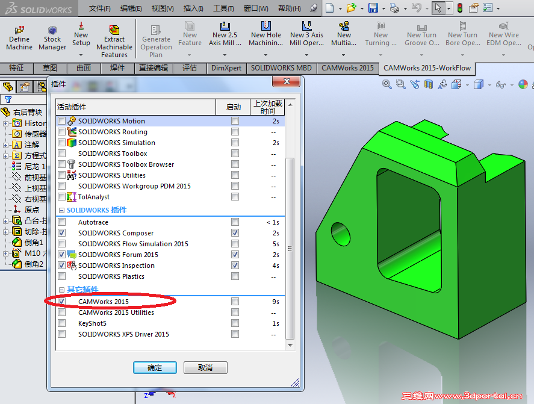Click the Select cursor tool
Screen dimensions: 534x404
pyautogui.click(x=438, y=7)
